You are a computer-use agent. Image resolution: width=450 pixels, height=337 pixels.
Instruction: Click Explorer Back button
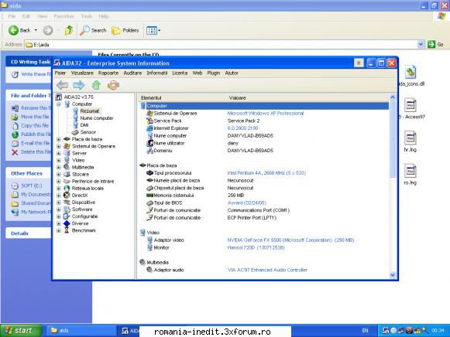19,30
